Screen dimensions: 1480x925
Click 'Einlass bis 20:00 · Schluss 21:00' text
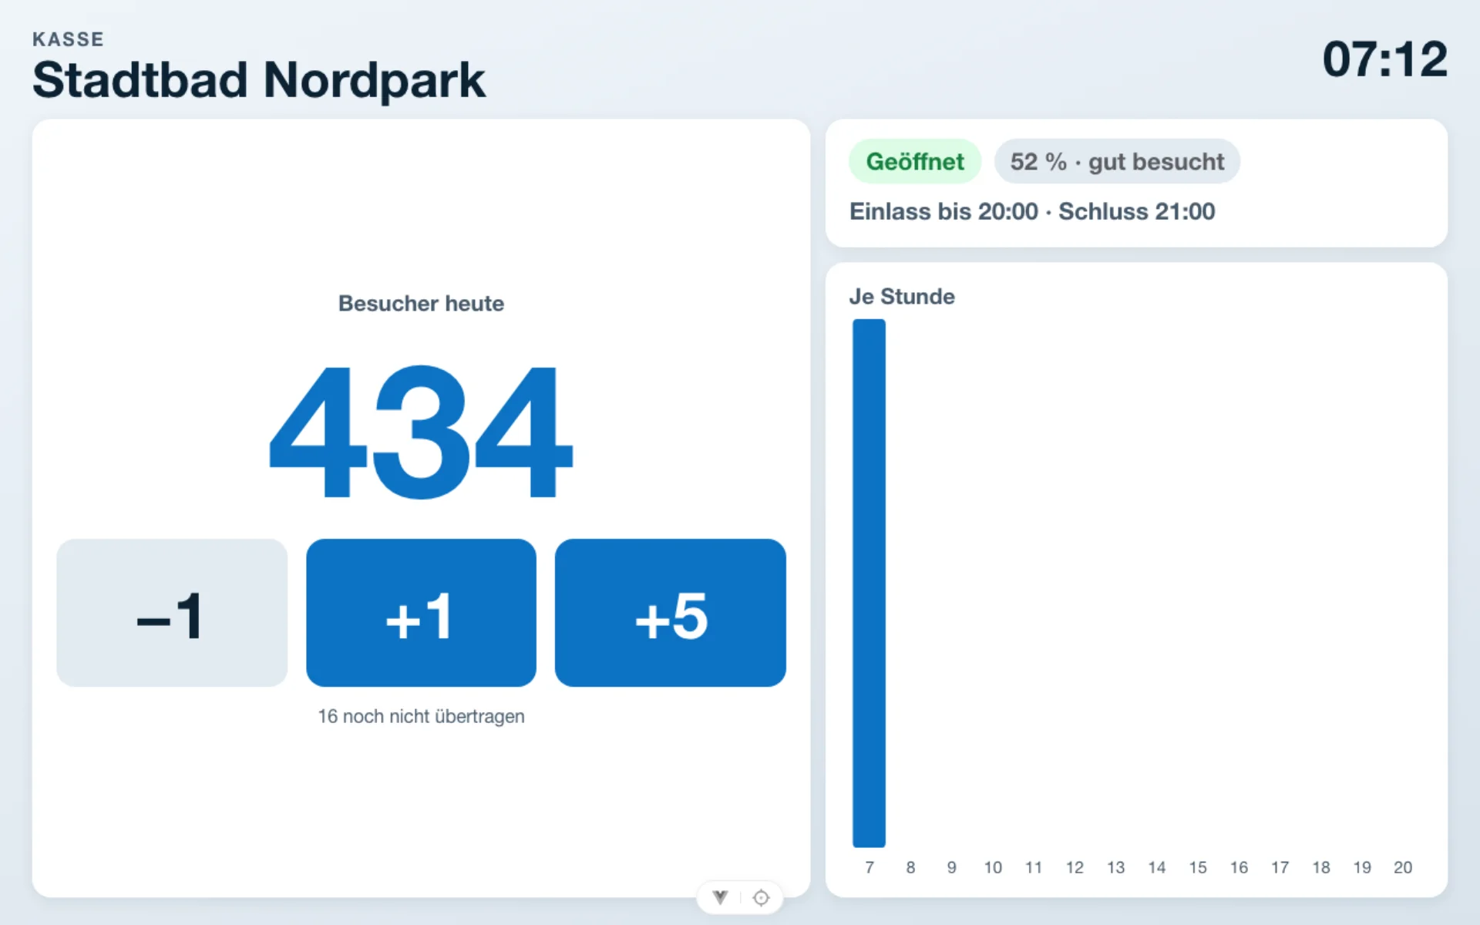1032,211
